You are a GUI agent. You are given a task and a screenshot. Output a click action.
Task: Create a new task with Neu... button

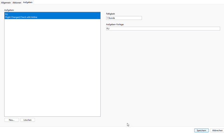coord(12,120)
